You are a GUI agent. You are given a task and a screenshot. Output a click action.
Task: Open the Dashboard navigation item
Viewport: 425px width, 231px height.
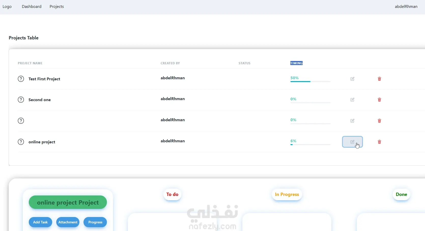click(x=32, y=7)
